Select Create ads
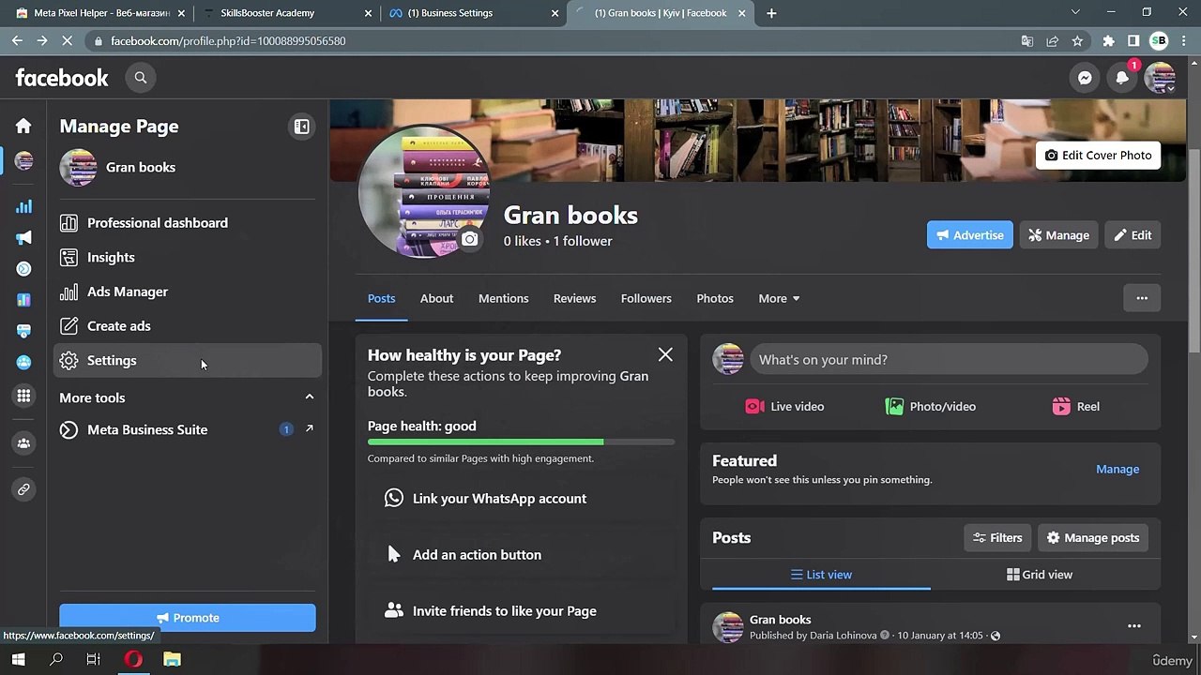This screenshot has width=1201, height=675. 188,326
